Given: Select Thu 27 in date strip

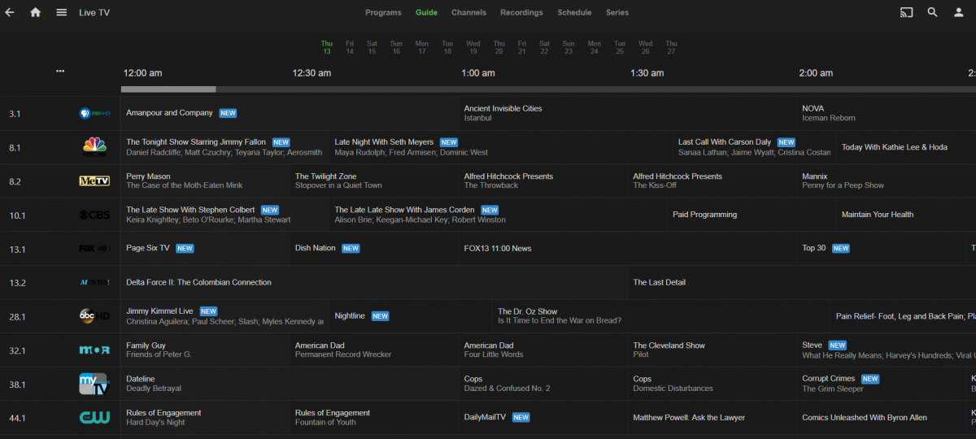Looking at the screenshot, I should click(x=671, y=47).
